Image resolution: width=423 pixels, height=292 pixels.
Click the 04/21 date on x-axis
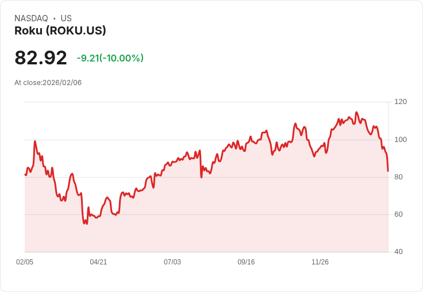coord(98,262)
